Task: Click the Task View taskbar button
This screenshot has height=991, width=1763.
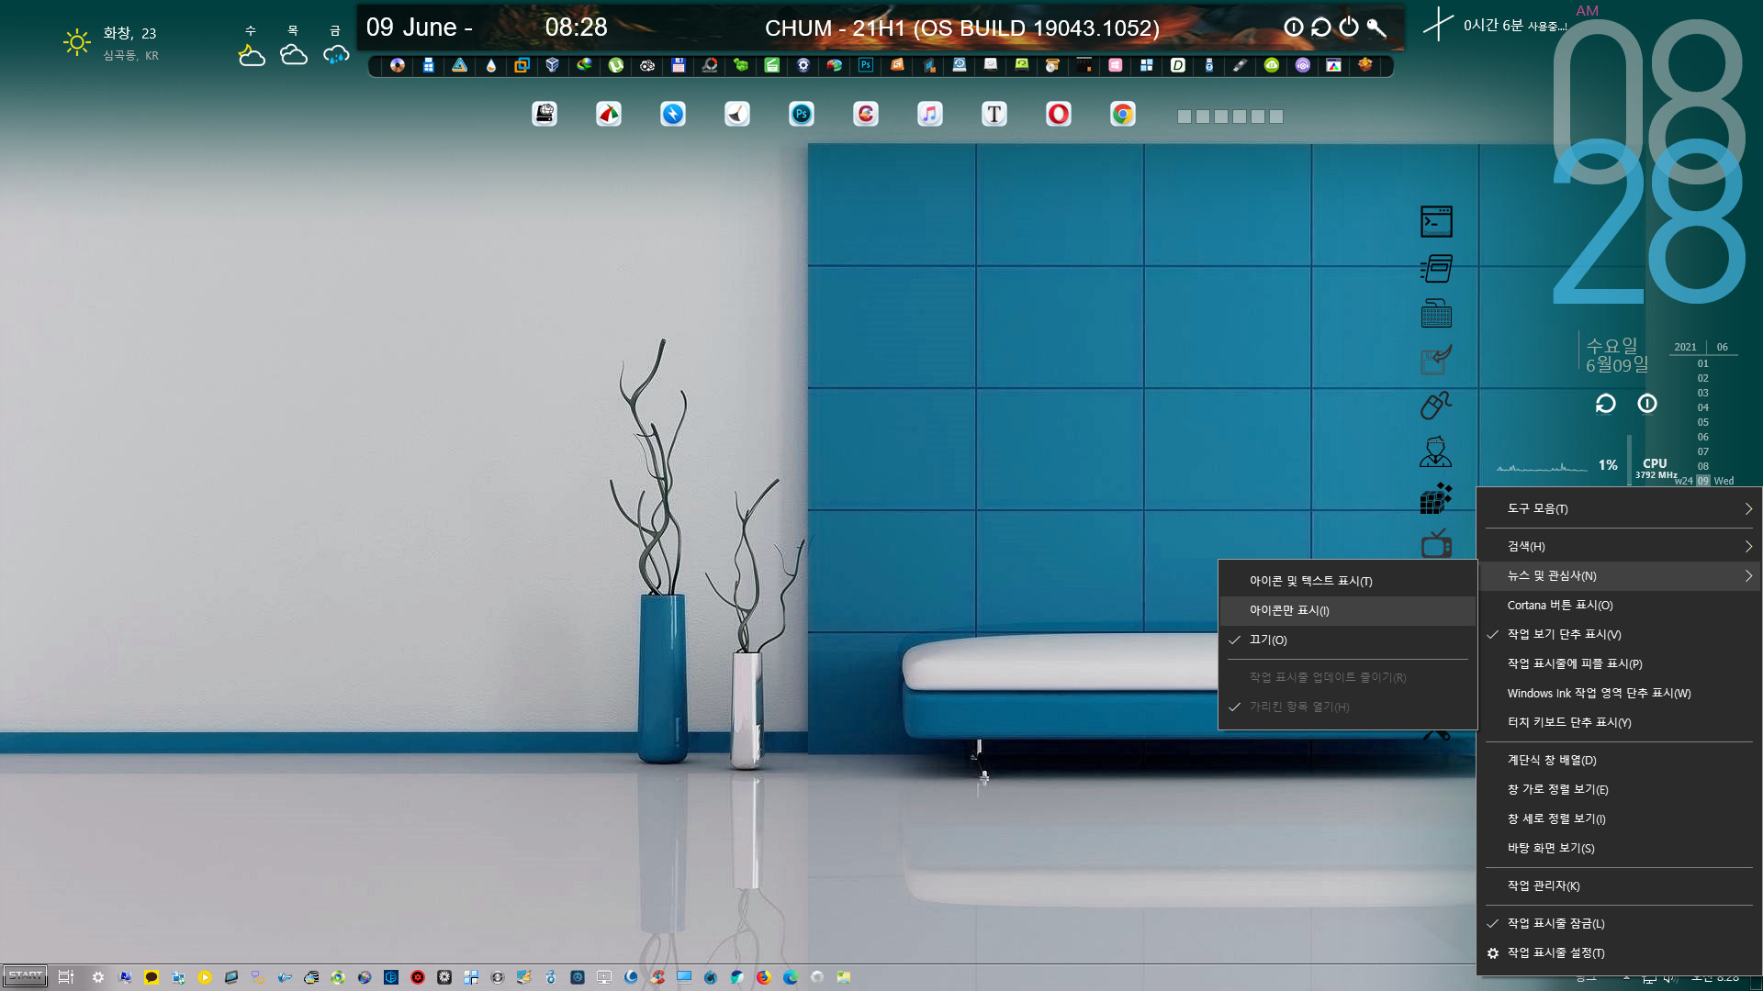Action: (x=66, y=977)
